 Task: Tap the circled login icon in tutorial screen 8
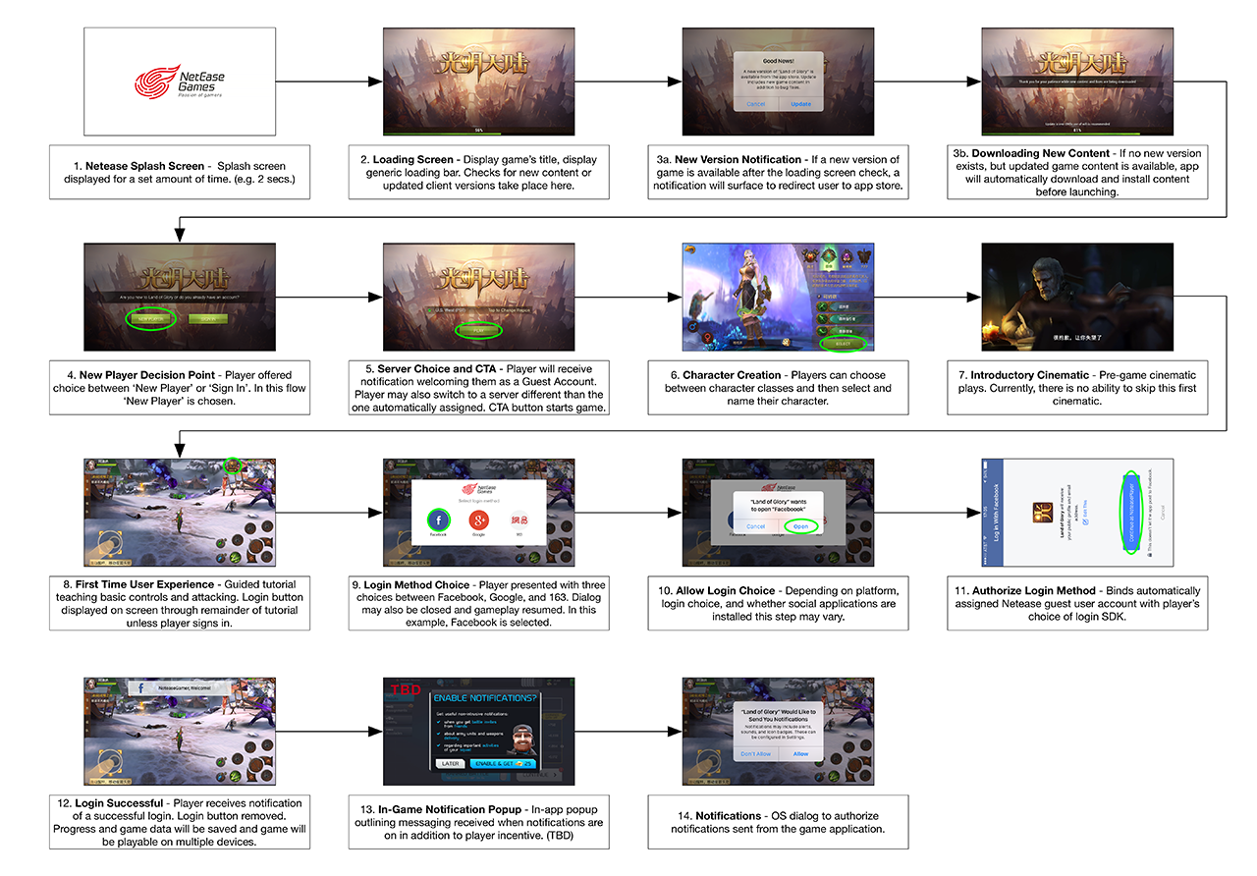pyautogui.click(x=233, y=465)
